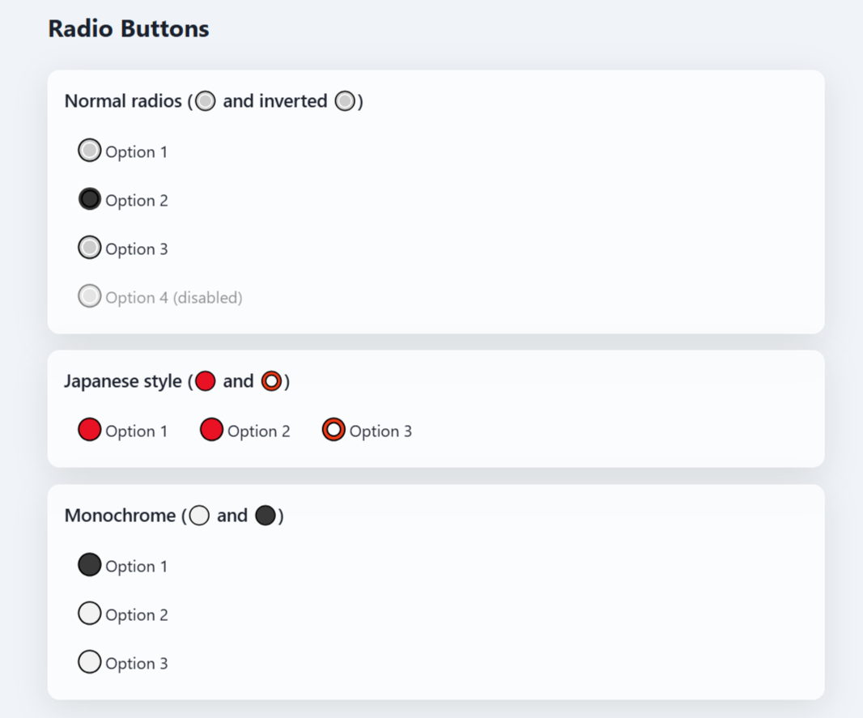The width and height of the screenshot is (863, 718).
Task: Click the white radio in Monochrome header
Action: pyautogui.click(x=199, y=515)
